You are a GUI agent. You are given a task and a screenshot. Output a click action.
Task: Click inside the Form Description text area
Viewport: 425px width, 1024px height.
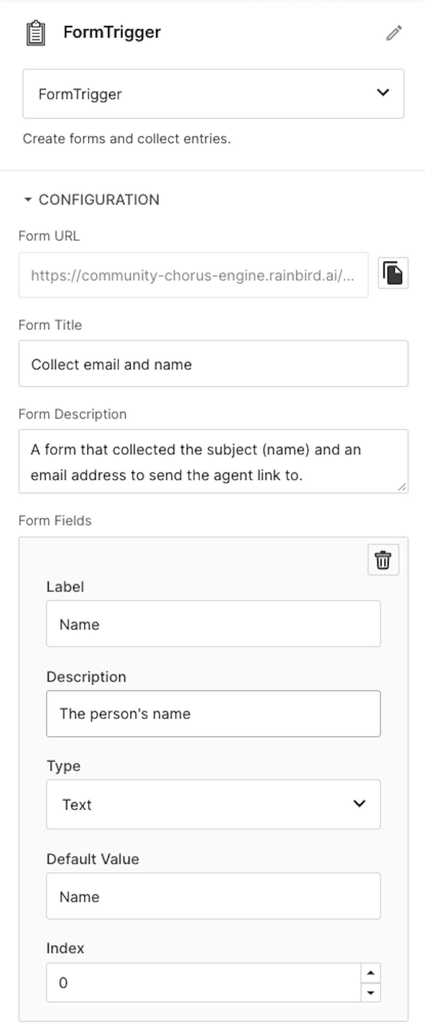[214, 461]
